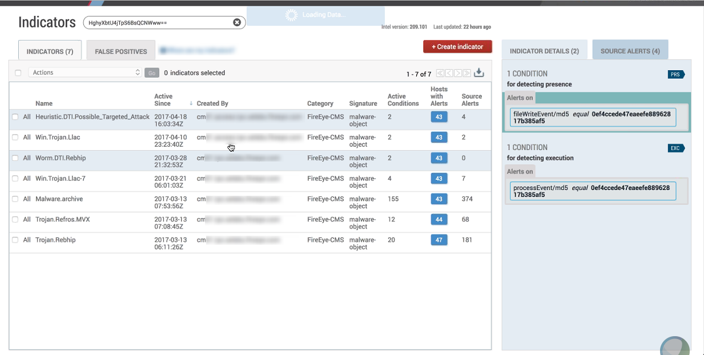Open the Trojan.Rebhip indicator name
This screenshot has width=704, height=355.
point(55,240)
